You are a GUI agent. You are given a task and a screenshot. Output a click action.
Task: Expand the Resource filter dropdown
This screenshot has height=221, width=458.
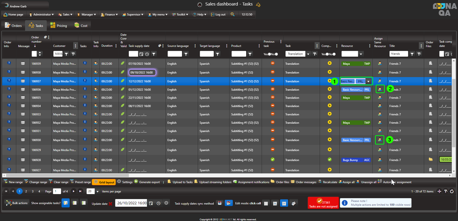(361, 54)
